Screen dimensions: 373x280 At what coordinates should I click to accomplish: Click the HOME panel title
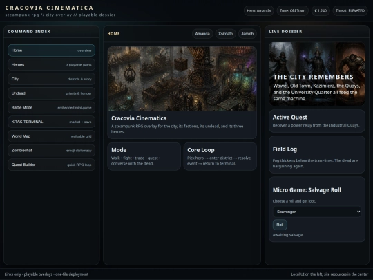(x=113, y=34)
